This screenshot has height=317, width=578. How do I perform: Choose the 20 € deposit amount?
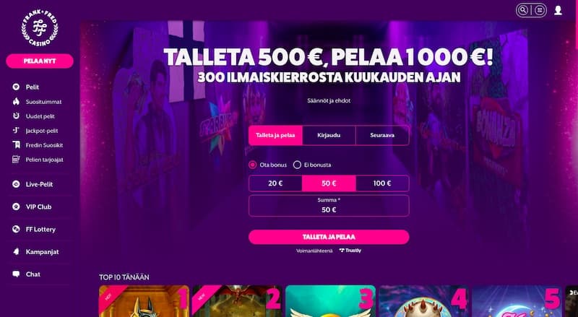pos(275,183)
